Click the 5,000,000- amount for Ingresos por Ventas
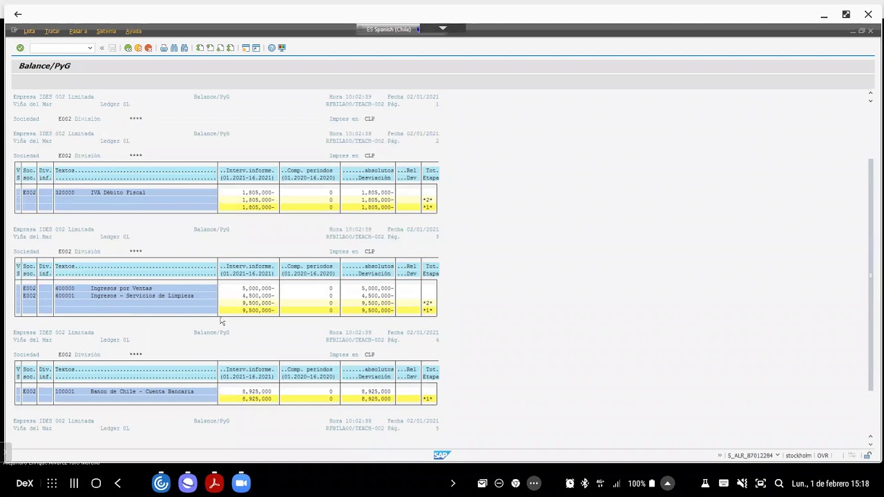This screenshot has height=497, width=884. [x=258, y=289]
